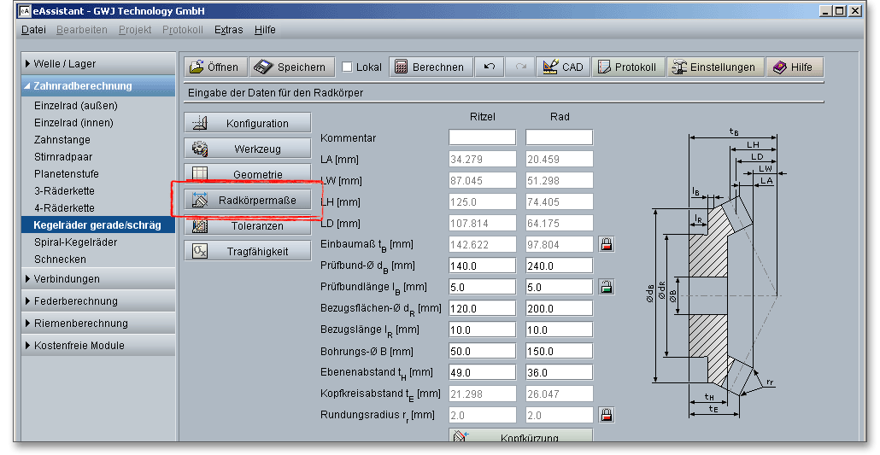Open the Datei menu
Screen dimensions: 880x455
[33, 30]
